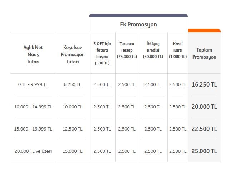Click the Turuncu Hesap (75.000 TL) header
This screenshot has width=240, height=176.
point(127,50)
